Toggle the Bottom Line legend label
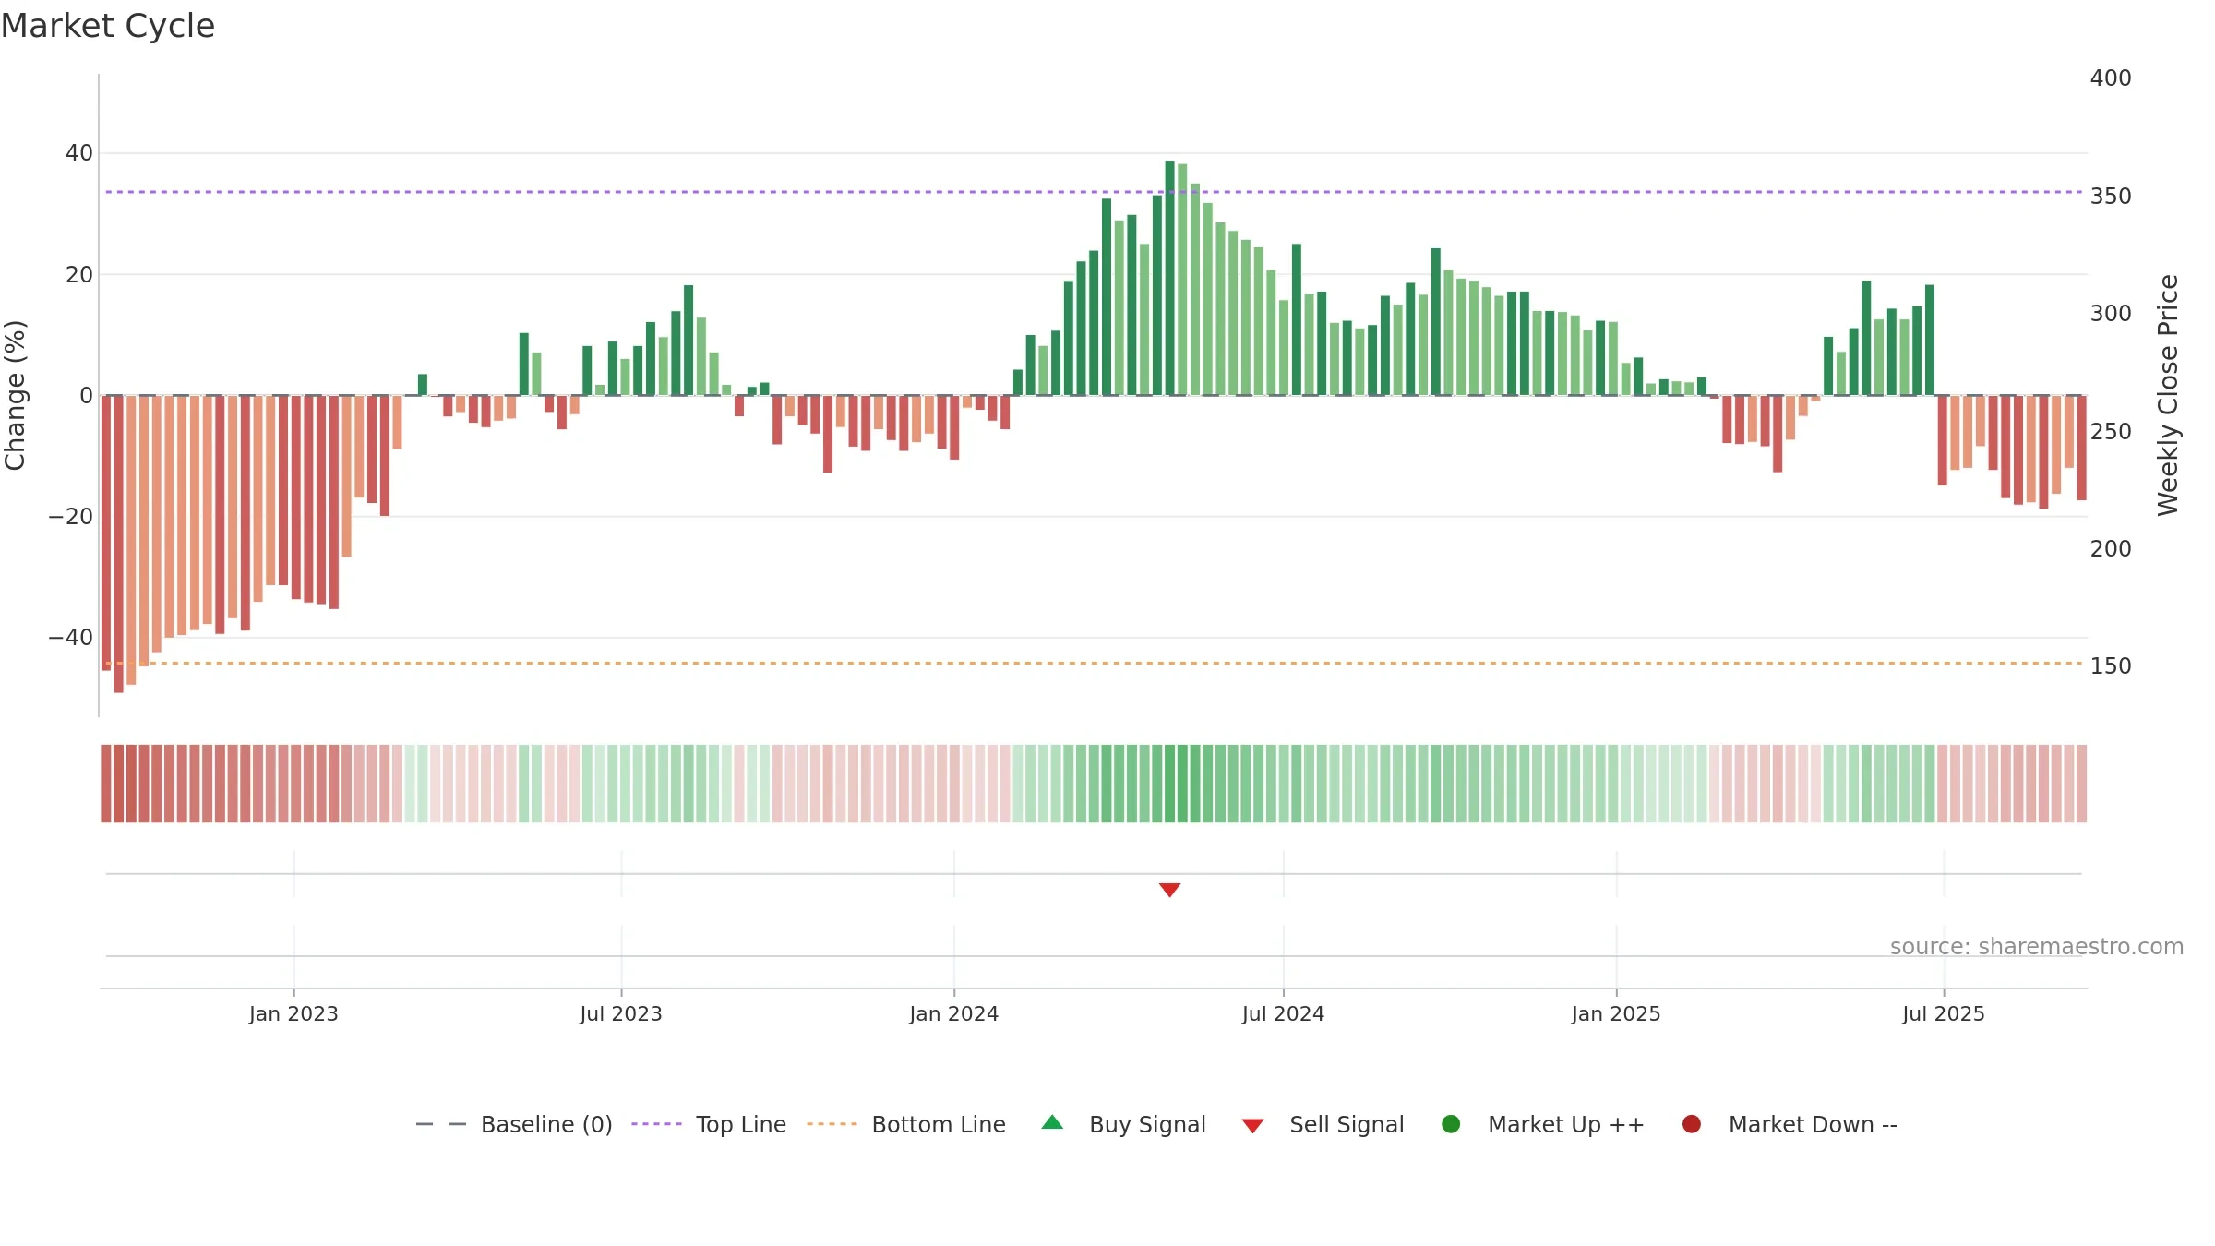This screenshot has height=1246, width=2215. point(939,1124)
